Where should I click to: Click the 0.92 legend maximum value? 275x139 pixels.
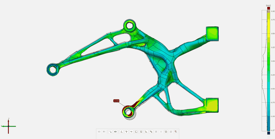[x=273, y=11]
